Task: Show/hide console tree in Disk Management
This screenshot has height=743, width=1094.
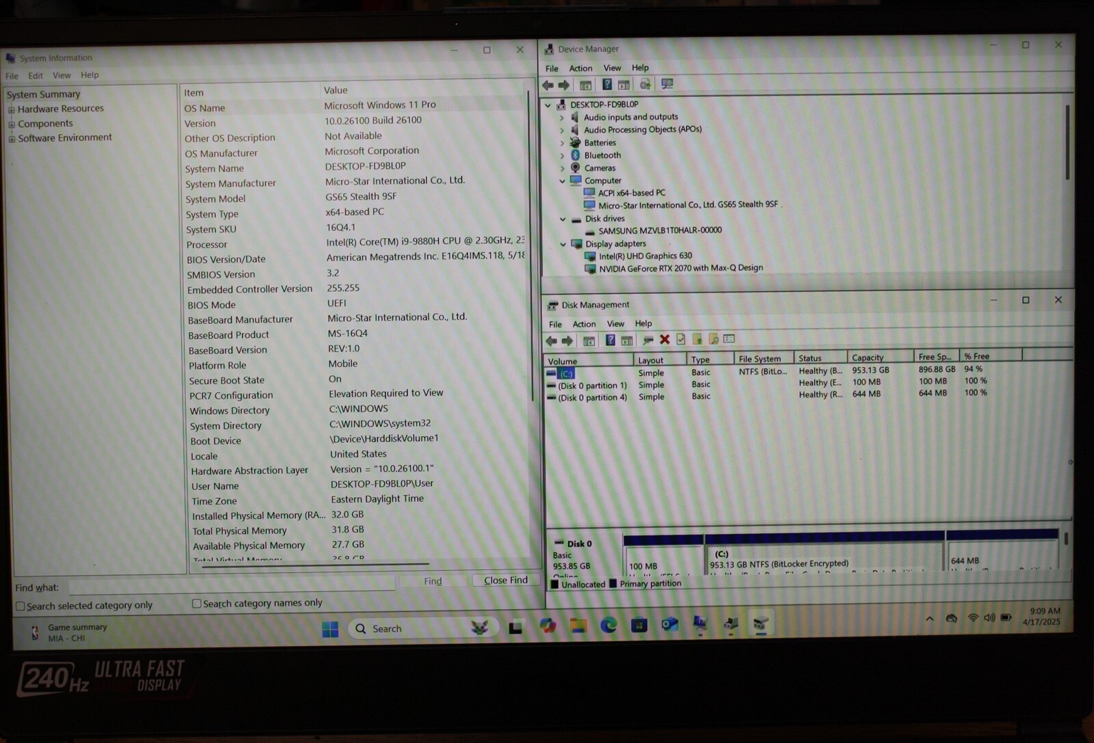Action: 589,340
